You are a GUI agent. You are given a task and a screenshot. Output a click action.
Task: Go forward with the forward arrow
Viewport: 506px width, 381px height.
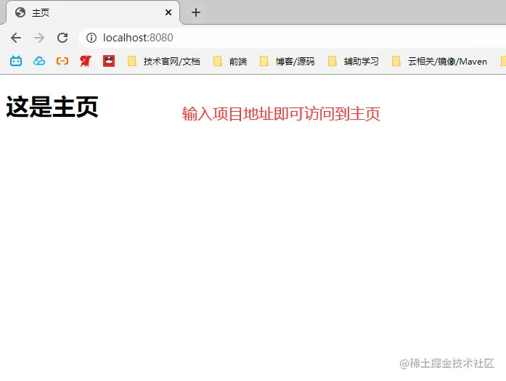pyautogui.click(x=39, y=38)
